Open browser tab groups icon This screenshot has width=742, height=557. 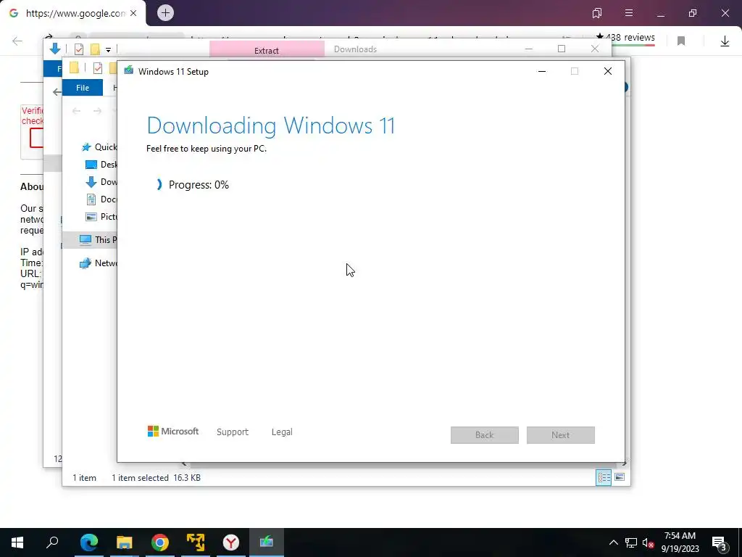point(597,13)
